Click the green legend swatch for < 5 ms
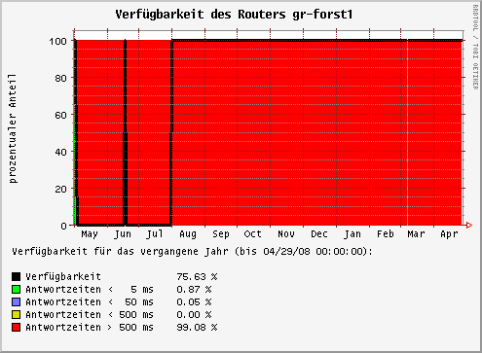The width and height of the screenshot is (482, 353). (x=16, y=289)
